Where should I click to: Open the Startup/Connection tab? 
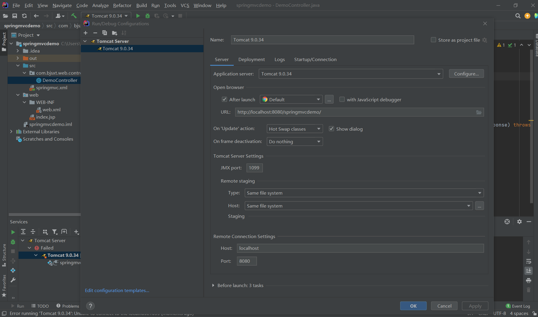pyautogui.click(x=315, y=59)
